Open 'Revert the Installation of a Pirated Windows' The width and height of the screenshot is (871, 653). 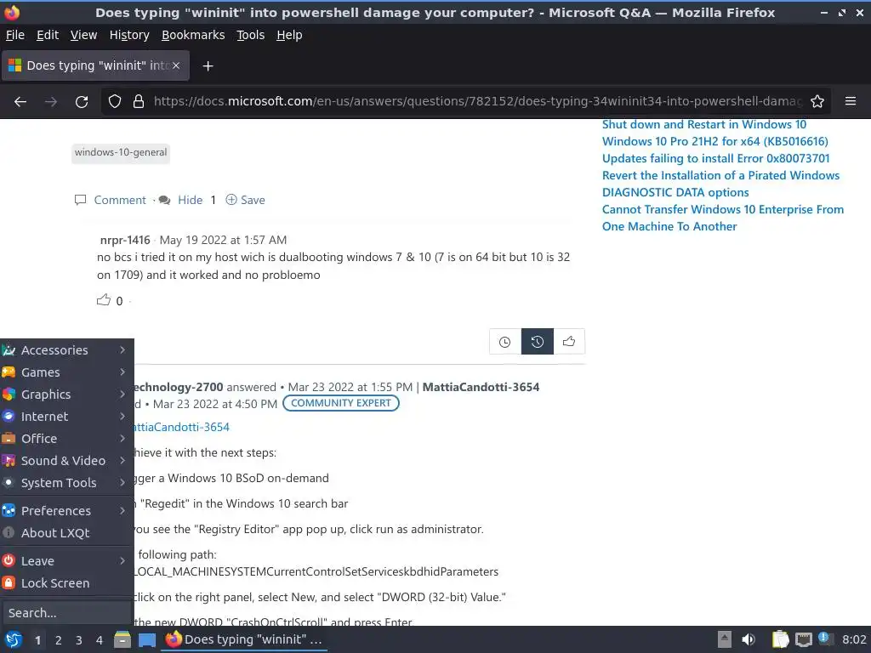[x=720, y=175]
